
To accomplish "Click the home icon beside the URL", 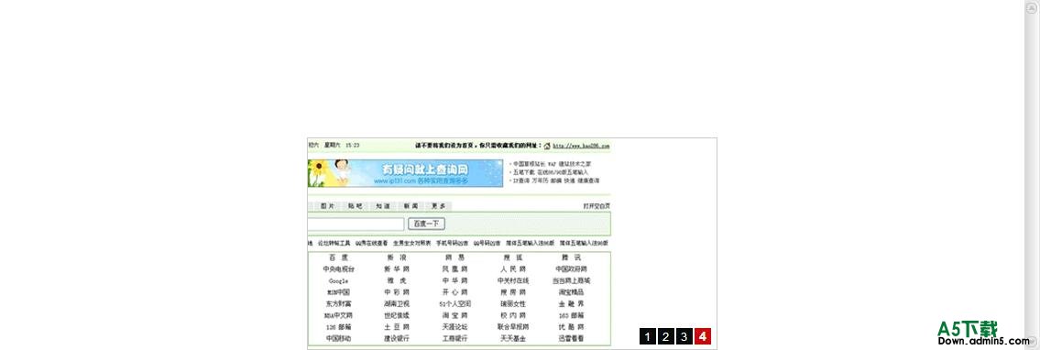I will tap(547, 145).
